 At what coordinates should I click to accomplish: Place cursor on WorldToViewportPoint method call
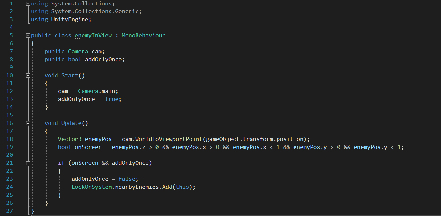click(x=169, y=139)
